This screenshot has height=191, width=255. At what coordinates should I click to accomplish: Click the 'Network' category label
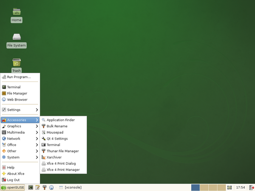tap(14, 138)
